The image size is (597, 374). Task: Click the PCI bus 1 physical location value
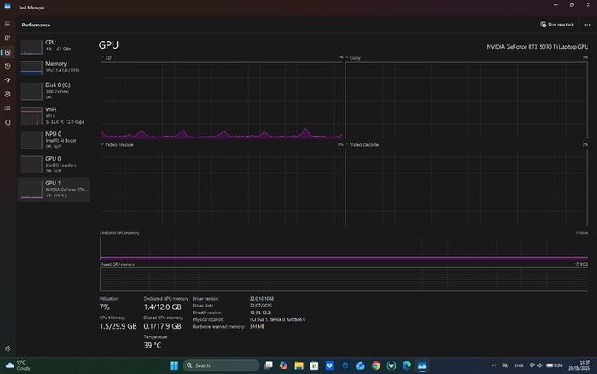click(277, 320)
